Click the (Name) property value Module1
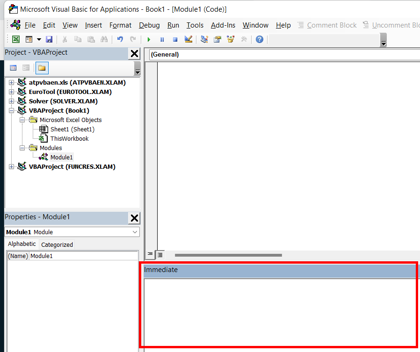 pyautogui.click(x=84, y=256)
